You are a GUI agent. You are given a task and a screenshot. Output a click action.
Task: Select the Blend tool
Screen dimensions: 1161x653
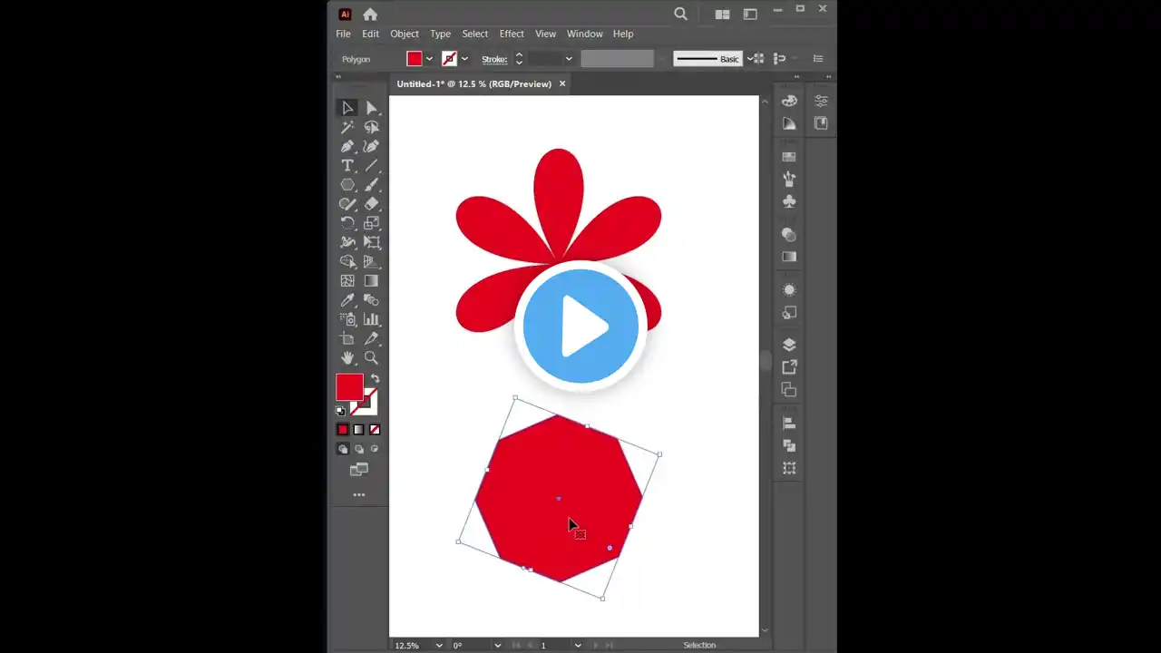point(371,300)
